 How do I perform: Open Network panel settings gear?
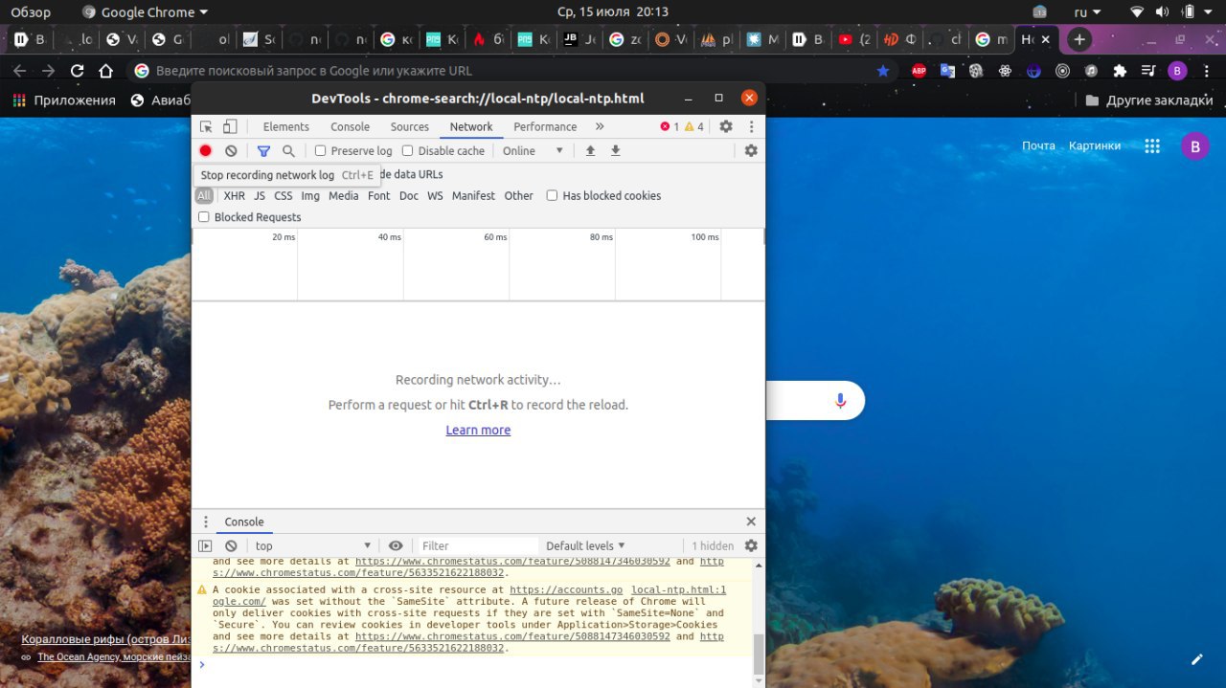tap(751, 151)
